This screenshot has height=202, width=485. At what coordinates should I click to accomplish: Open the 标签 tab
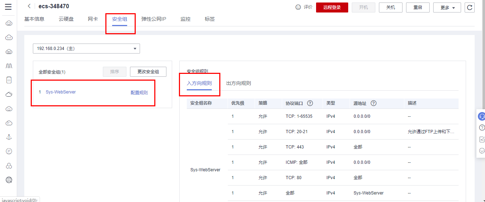[210, 19]
